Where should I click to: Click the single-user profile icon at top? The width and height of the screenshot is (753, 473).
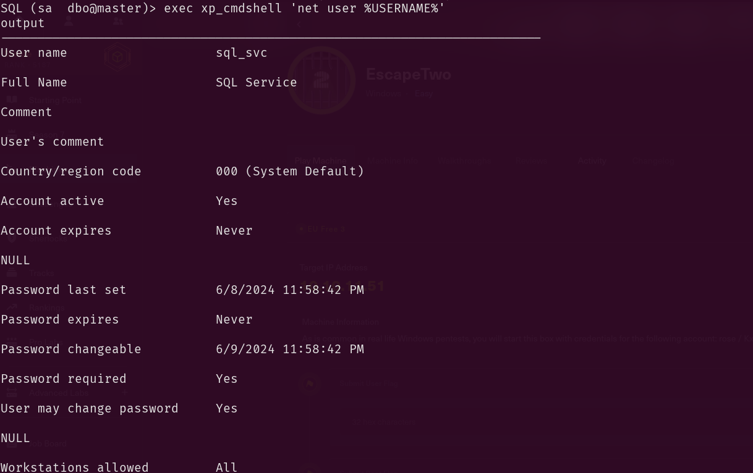69,21
